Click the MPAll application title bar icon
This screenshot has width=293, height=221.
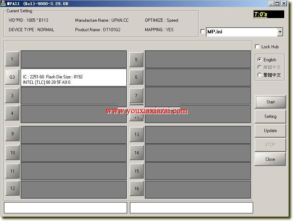[x=3, y=3]
